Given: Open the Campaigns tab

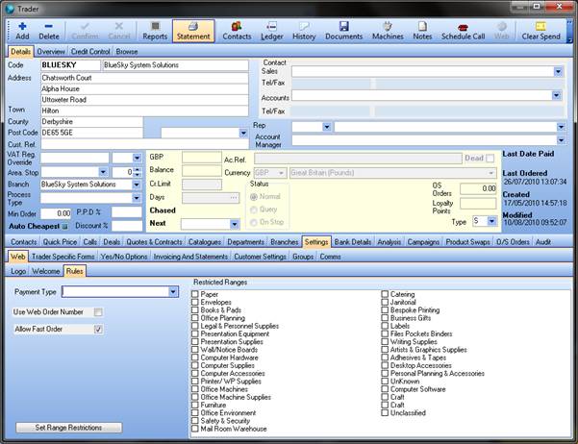Looking at the screenshot, I should pos(423,242).
